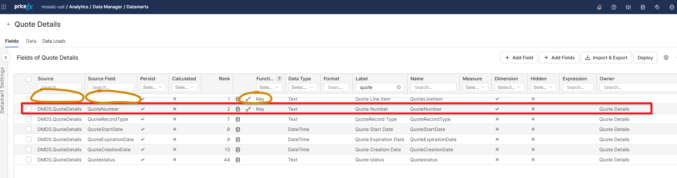Click the database icon in top bar
This screenshot has height=178, width=677.
point(643,7)
